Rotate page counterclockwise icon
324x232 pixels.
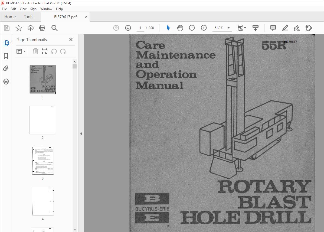pos(54,51)
